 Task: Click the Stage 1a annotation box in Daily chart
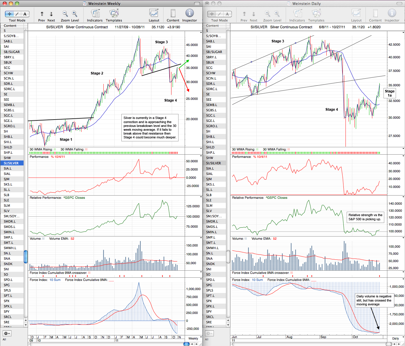(390, 93)
